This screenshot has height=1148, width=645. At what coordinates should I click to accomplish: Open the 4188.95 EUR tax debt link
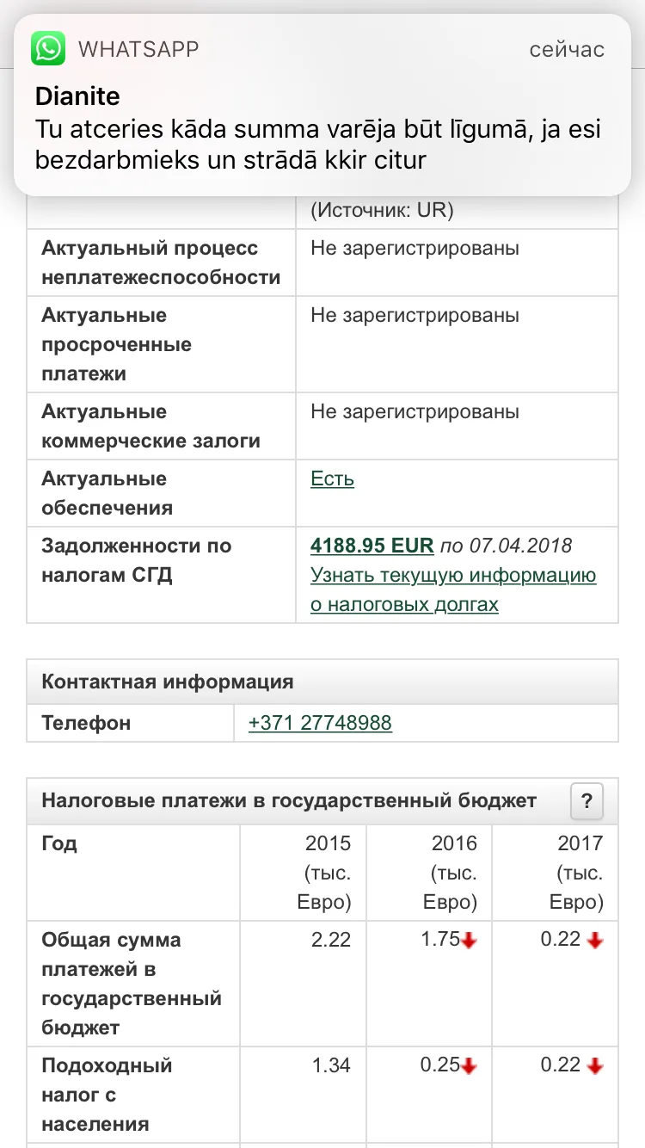pos(372,546)
